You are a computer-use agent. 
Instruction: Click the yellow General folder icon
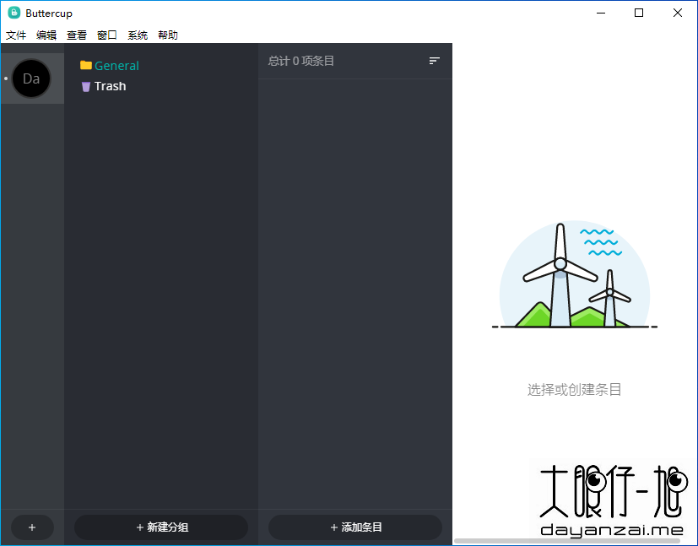[x=86, y=66]
